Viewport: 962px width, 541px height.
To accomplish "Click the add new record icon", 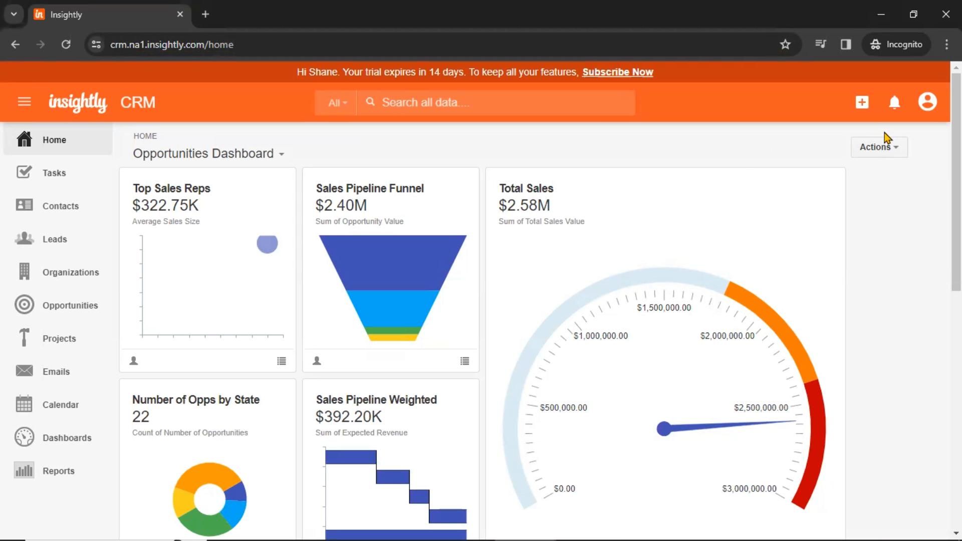I will pyautogui.click(x=862, y=102).
